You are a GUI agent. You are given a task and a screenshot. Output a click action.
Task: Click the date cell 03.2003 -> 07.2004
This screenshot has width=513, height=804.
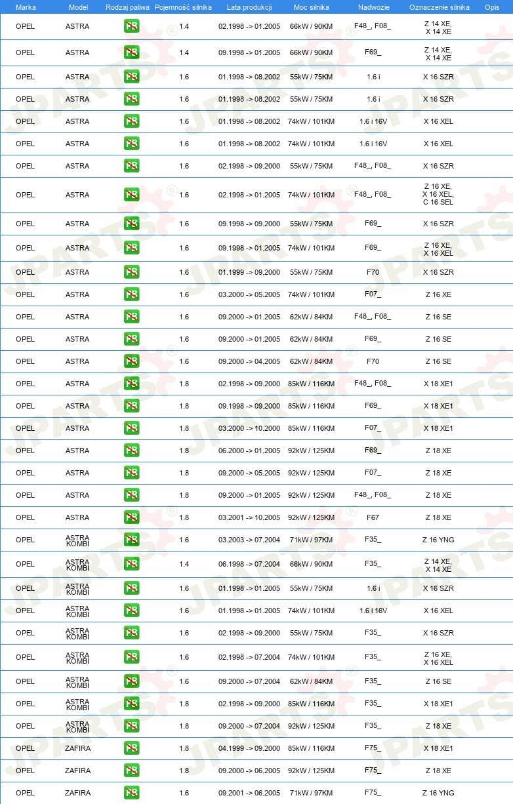[249, 540]
